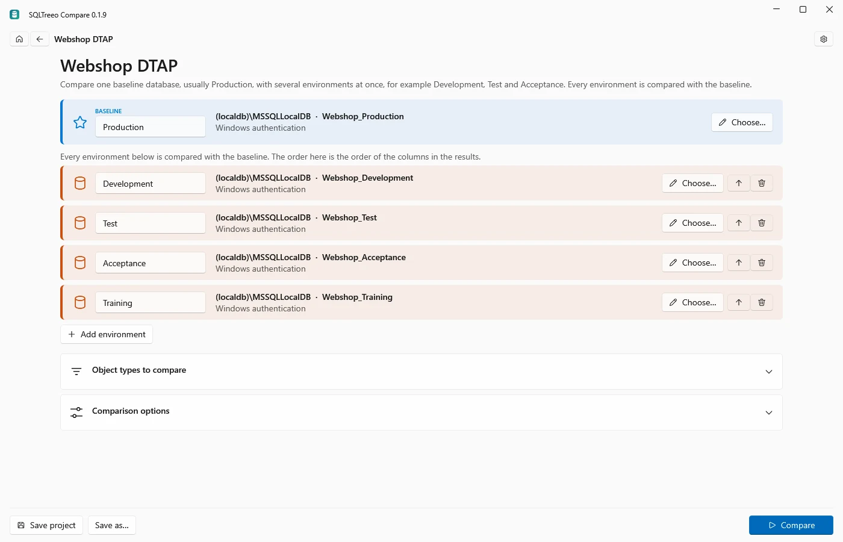843x542 pixels.
Task: Click Webshop_Production database text
Action: point(363,116)
